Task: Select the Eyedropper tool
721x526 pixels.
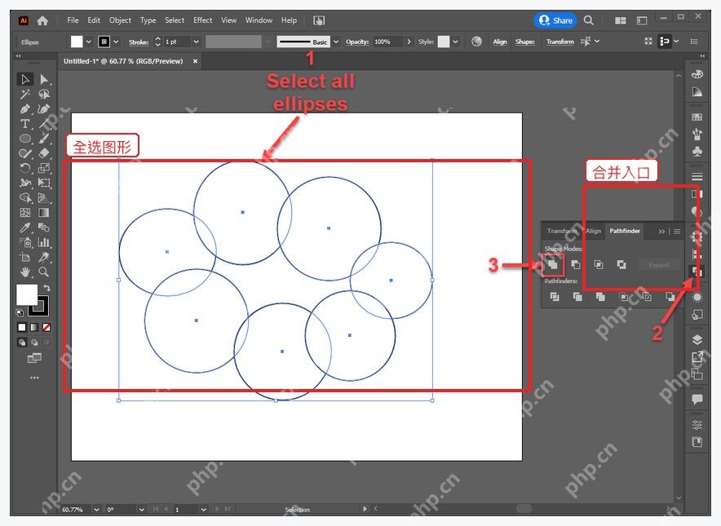Action: [25, 228]
